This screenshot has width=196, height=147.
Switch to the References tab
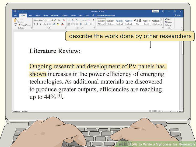[x=55, y=15]
